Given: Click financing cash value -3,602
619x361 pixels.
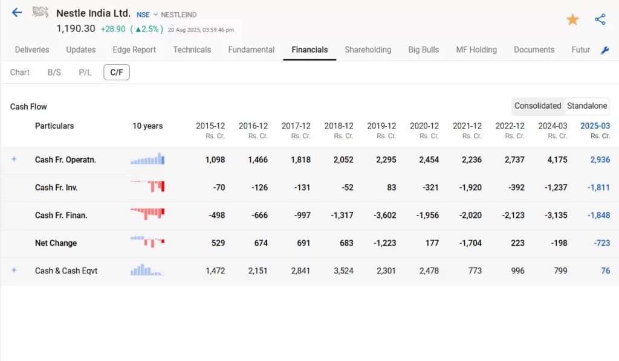Looking at the screenshot, I should point(385,215).
